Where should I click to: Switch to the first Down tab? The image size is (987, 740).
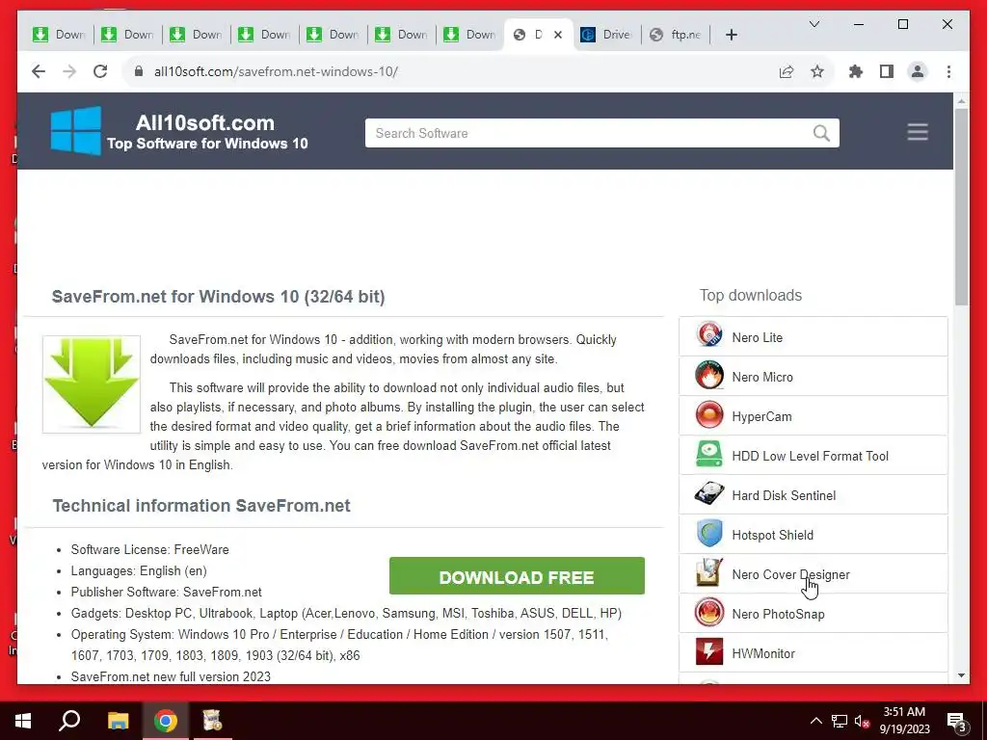(x=59, y=35)
